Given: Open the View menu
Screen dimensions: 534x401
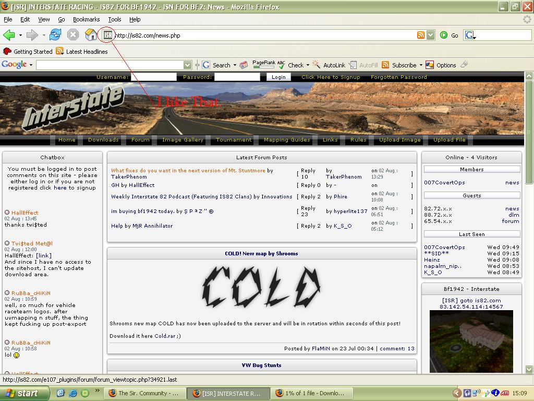Looking at the screenshot, I should 44,19.
